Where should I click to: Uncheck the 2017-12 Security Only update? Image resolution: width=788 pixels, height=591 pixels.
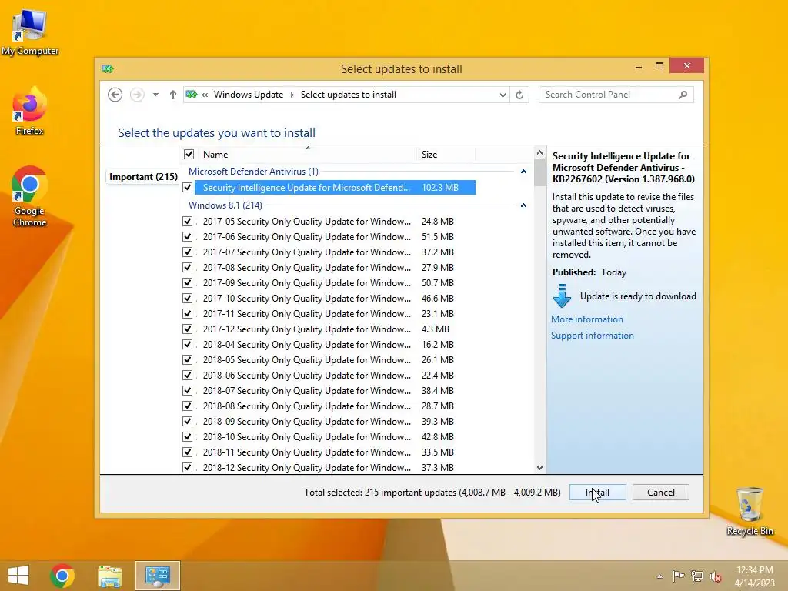tap(188, 329)
